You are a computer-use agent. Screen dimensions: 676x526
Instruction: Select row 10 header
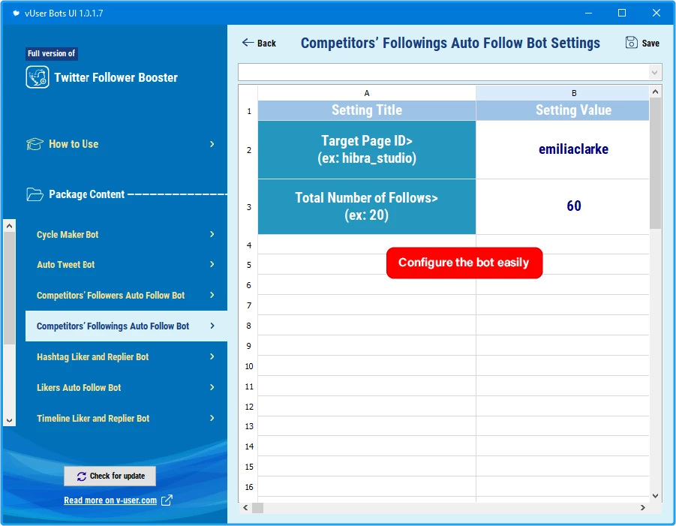pos(249,366)
